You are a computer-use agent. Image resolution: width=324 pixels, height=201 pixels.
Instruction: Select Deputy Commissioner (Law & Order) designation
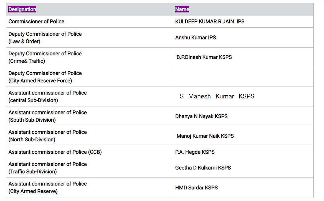[45, 38]
